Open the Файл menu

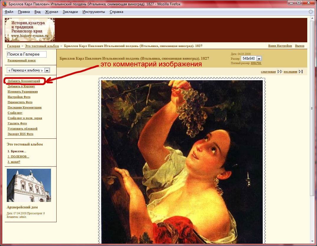[x=9, y=12]
